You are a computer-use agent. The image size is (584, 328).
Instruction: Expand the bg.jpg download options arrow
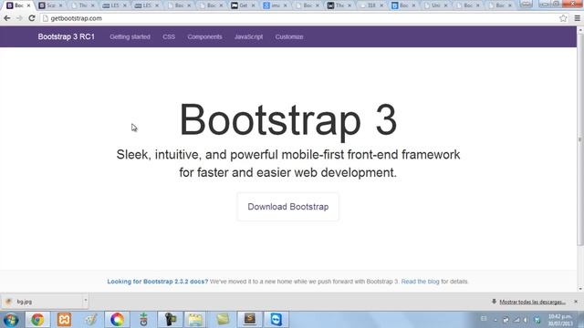(x=85, y=301)
